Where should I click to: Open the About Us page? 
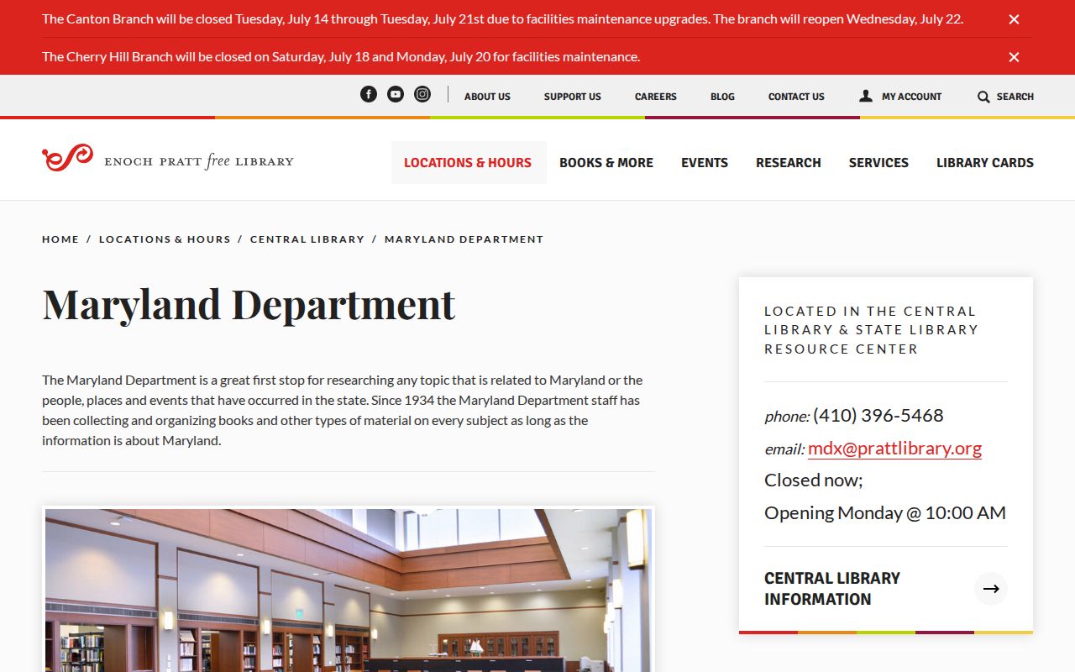click(487, 97)
